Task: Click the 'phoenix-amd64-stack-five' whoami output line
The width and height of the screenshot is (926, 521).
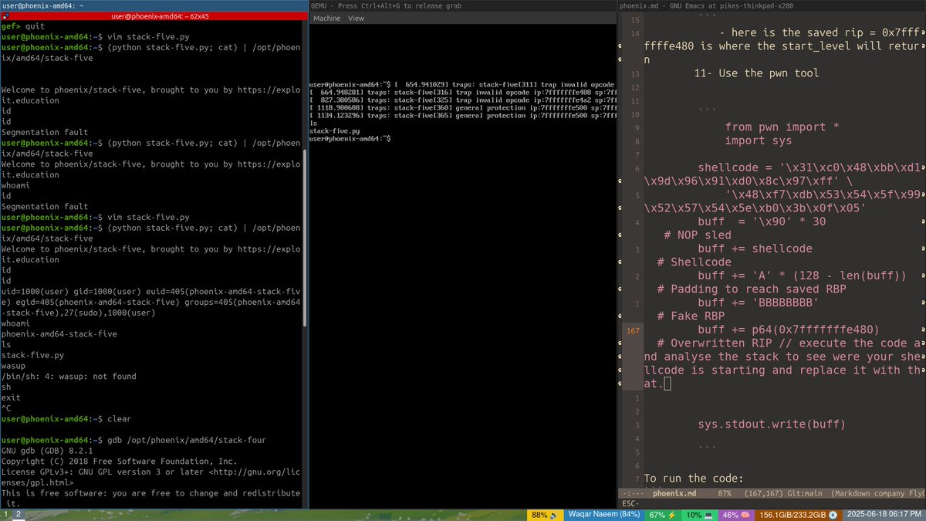Action: (x=59, y=333)
